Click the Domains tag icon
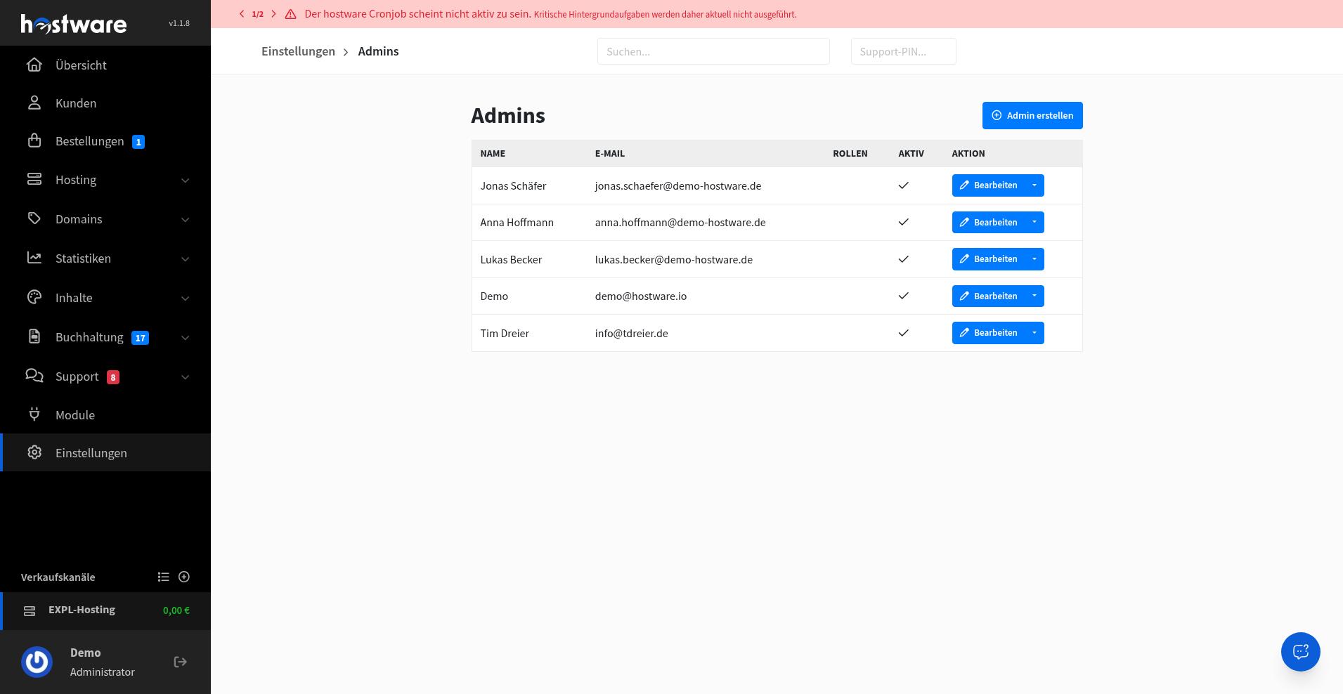Viewport: 1343px width, 694px height. [x=34, y=218]
